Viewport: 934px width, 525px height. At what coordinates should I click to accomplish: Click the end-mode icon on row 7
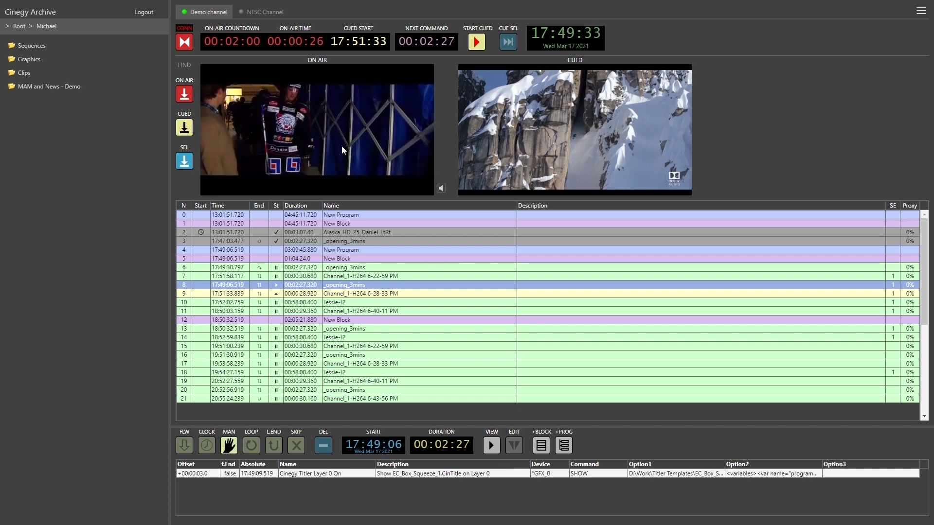coord(259,276)
